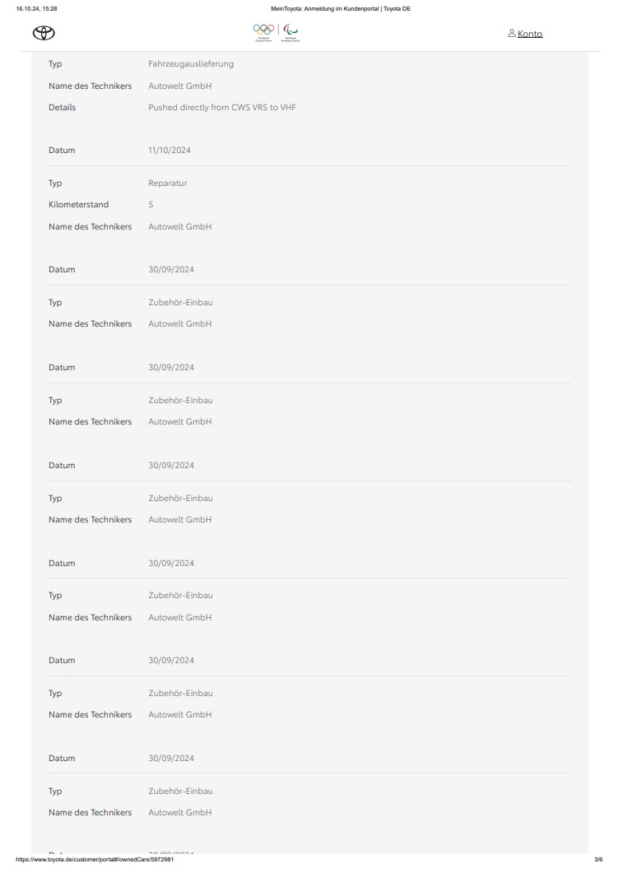Click the Toyota logo icon
This screenshot has width=618, height=873.
(x=44, y=34)
